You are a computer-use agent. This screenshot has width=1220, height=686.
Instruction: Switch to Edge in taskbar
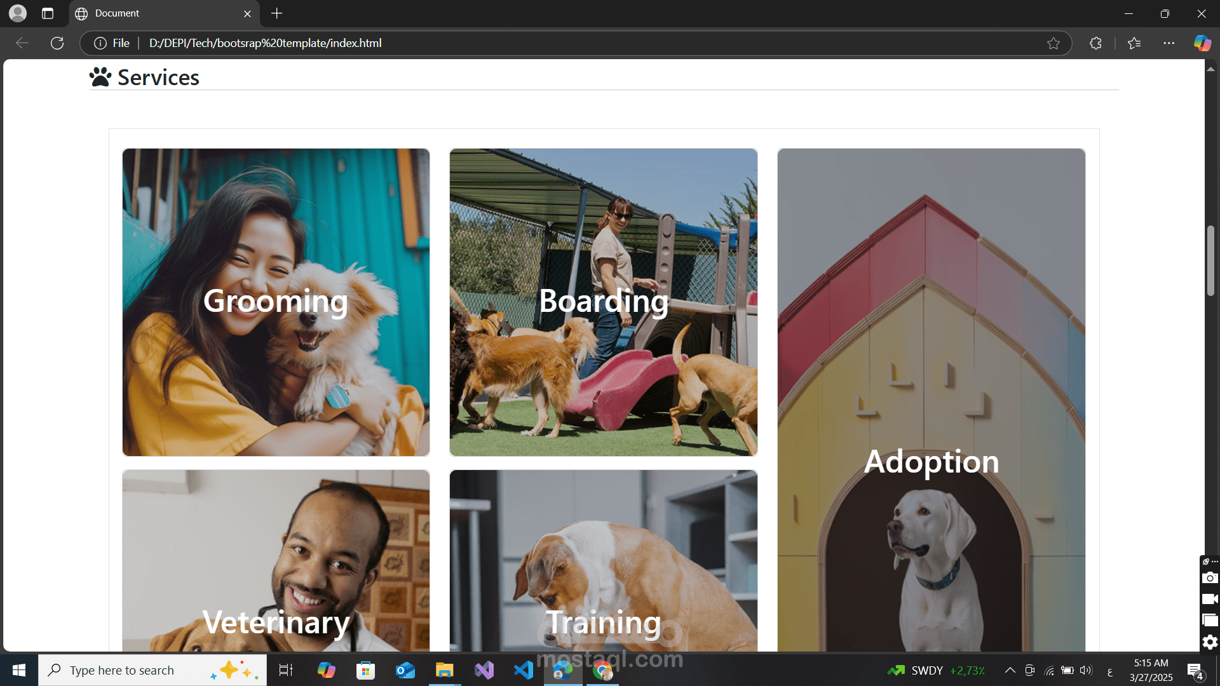pyautogui.click(x=563, y=670)
